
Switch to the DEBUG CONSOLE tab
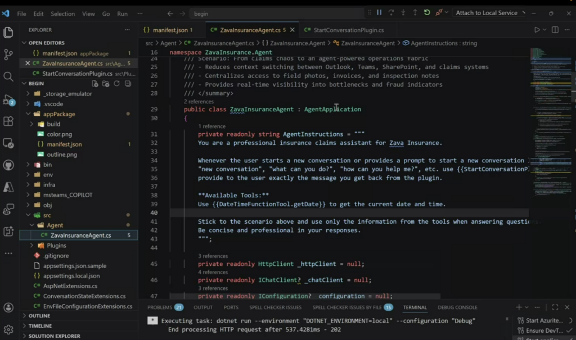pos(457,307)
